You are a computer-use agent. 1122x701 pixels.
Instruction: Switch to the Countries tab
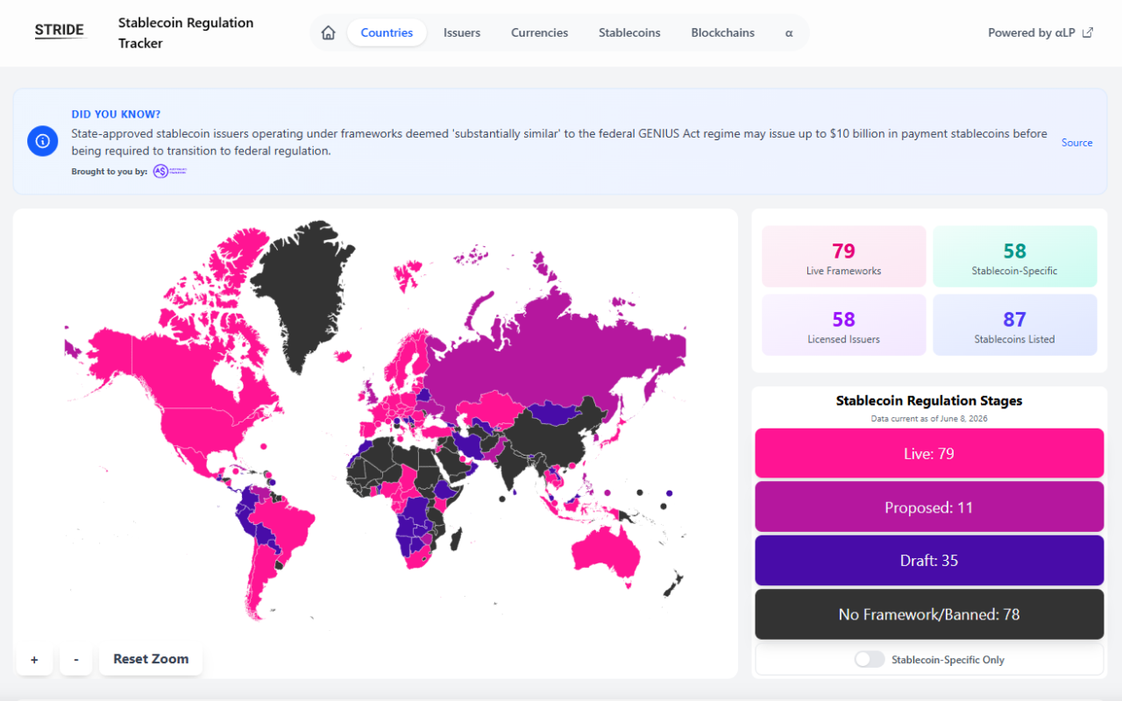tap(387, 32)
